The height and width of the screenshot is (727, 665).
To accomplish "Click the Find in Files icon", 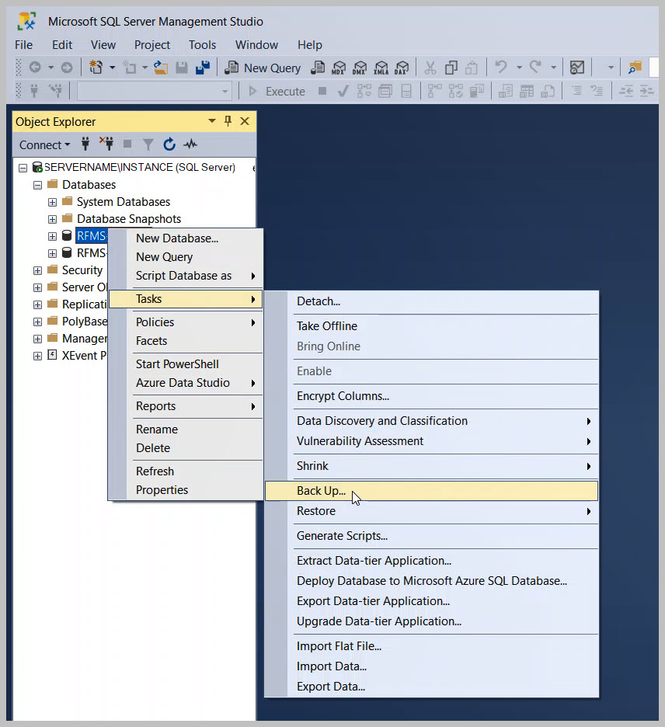I will [635, 68].
